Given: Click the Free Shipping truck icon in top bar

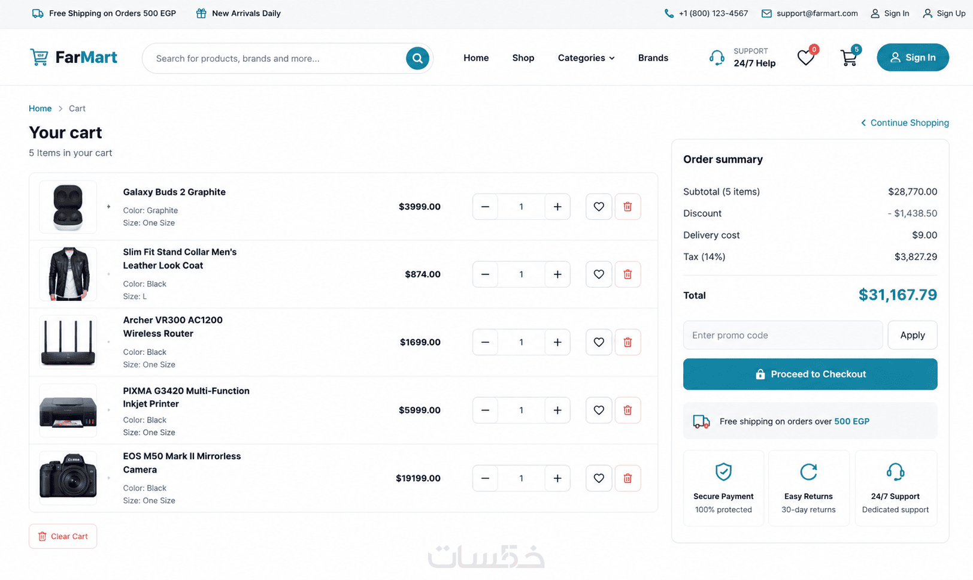Looking at the screenshot, I should tap(38, 13).
